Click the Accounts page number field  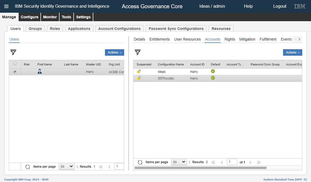click(232, 162)
